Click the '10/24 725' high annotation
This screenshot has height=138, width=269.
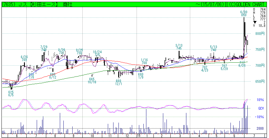pos(97,53)
